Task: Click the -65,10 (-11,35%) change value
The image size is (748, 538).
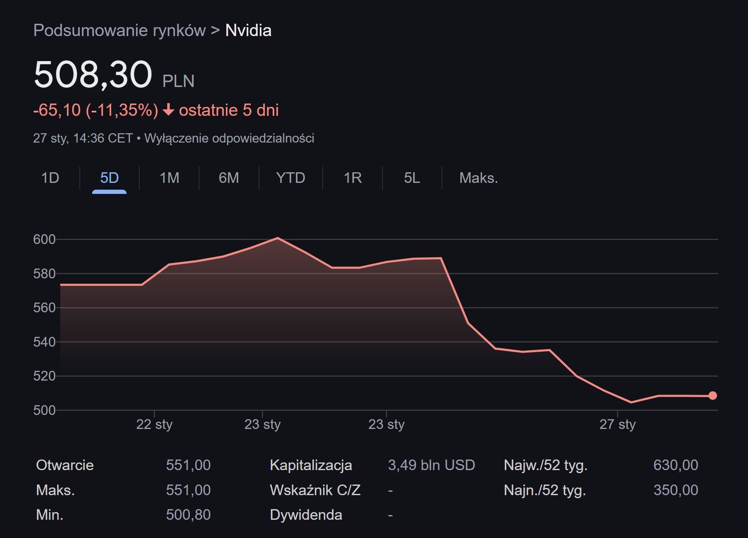Action: pos(96,110)
